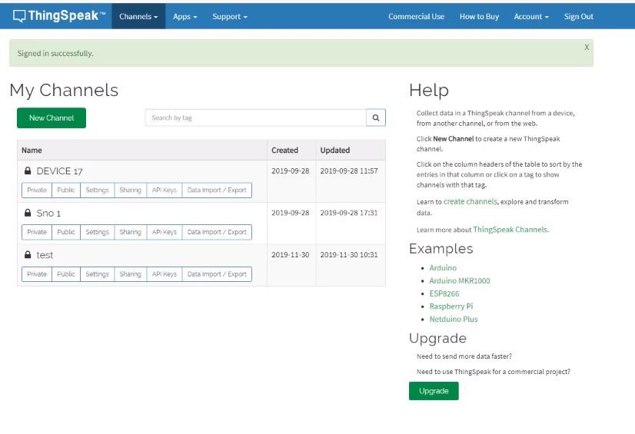Open the Sno 1 channel
Viewport: 635px width, 434px height.
(x=48, y=213)
